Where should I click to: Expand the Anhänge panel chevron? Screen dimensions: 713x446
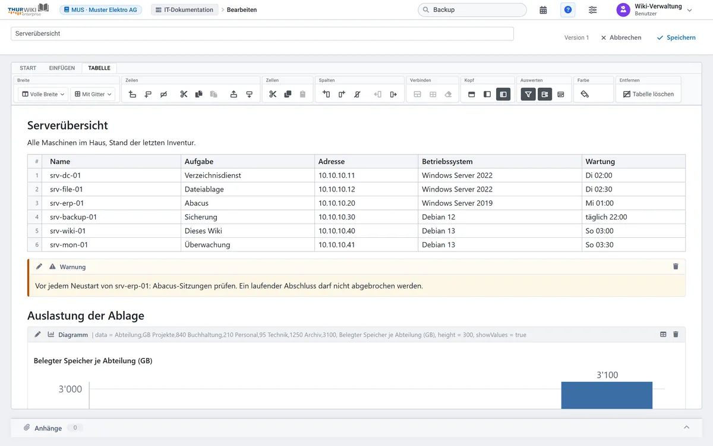(x=687, y=428)
